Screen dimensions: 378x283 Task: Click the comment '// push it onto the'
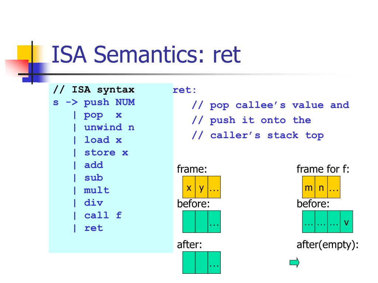pyautogui.click(x=251, y=120)
